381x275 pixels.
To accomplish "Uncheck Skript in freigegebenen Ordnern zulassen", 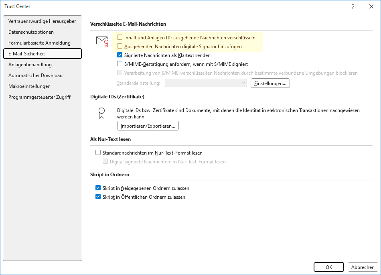I will 98,188.
